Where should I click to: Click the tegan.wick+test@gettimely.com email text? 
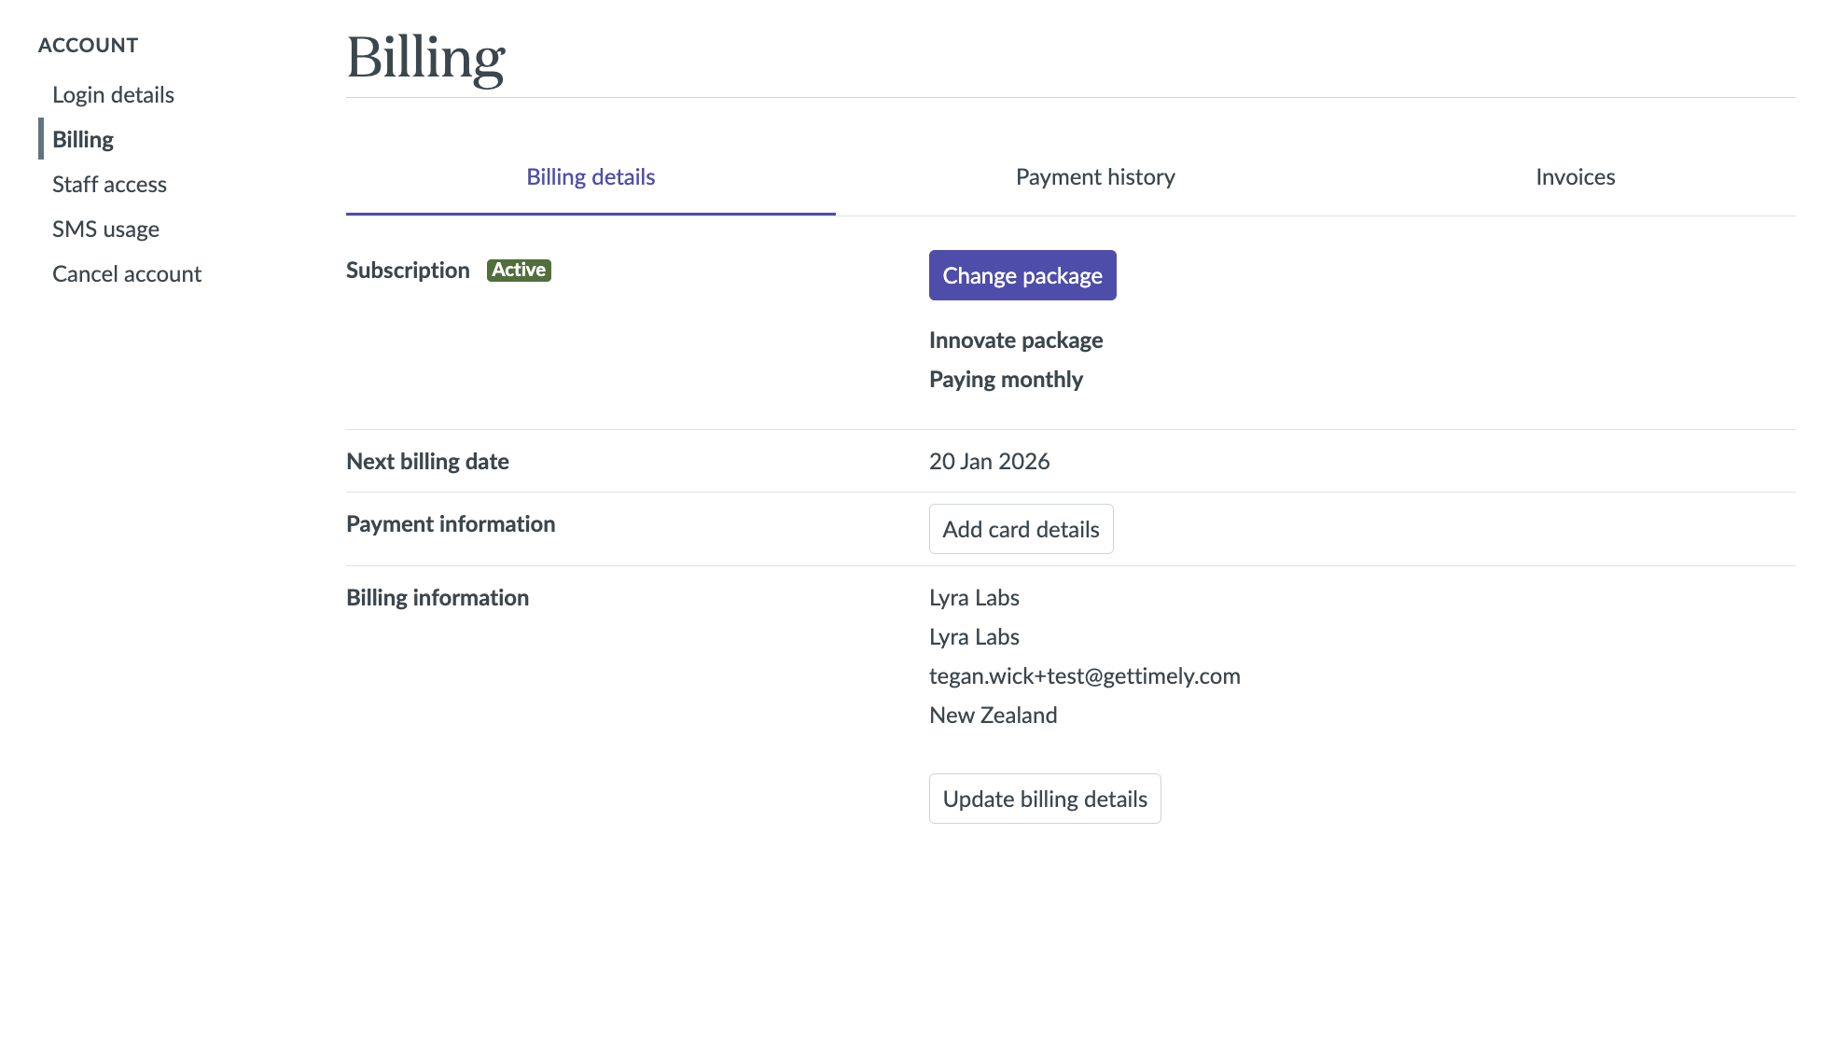(x=1084, y=676)
